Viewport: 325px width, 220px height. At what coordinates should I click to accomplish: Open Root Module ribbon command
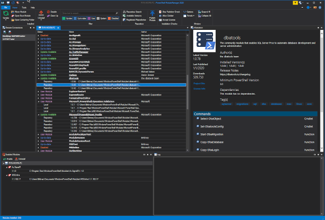[21, 16]
